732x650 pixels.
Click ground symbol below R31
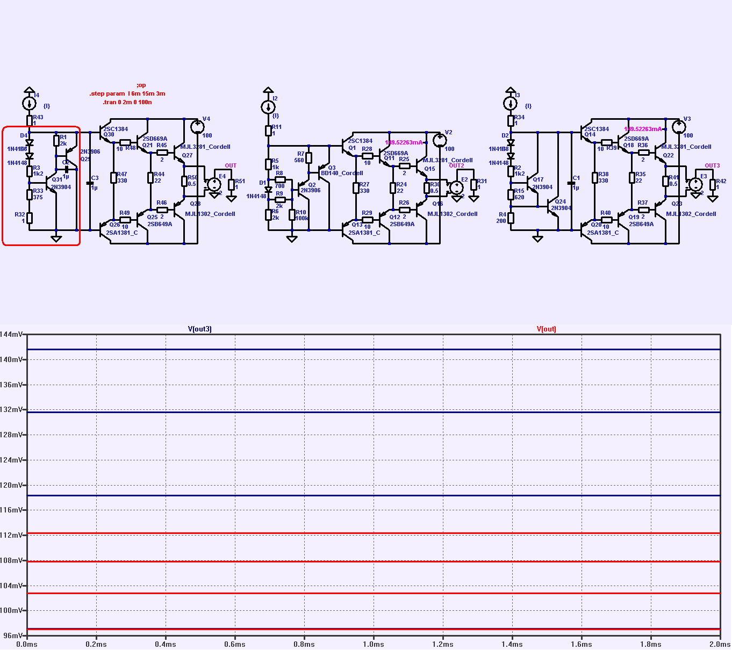(473, 198)
